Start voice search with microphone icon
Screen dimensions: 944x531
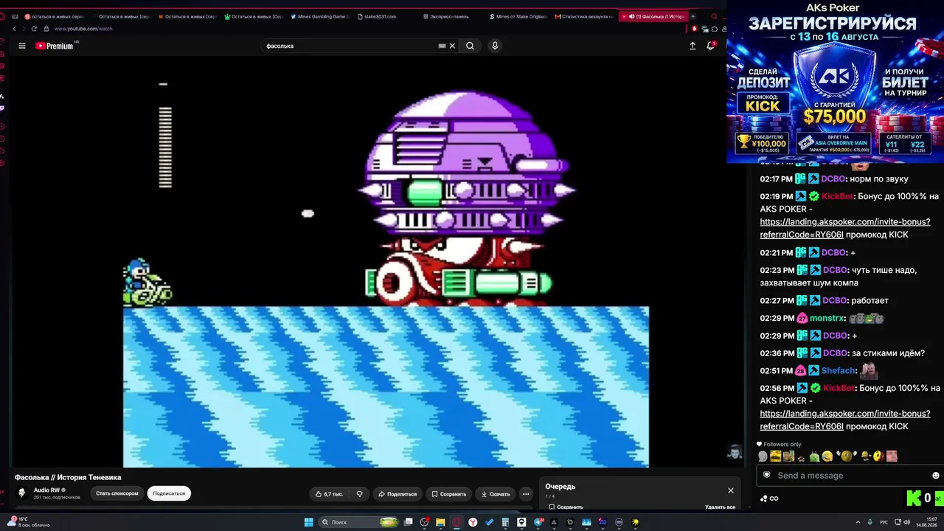495,46
